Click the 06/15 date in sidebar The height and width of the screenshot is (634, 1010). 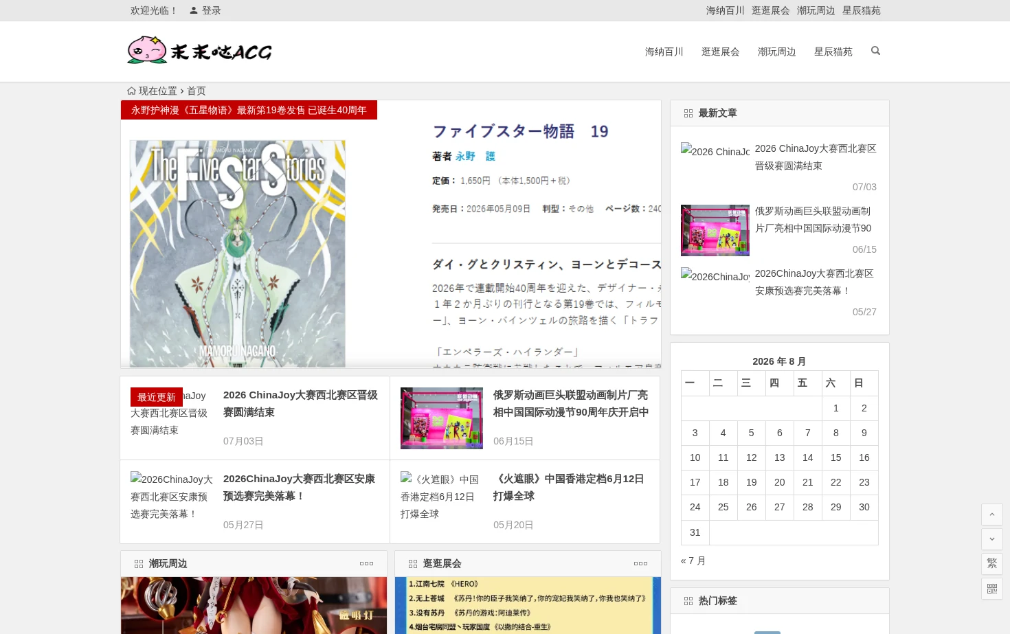[864, 249]
